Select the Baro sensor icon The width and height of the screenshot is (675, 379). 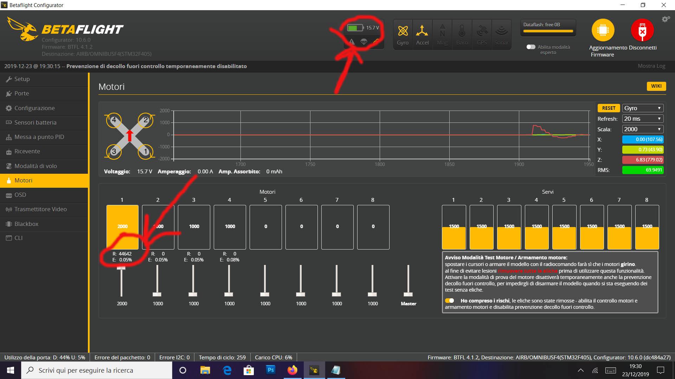click(462, 34)
